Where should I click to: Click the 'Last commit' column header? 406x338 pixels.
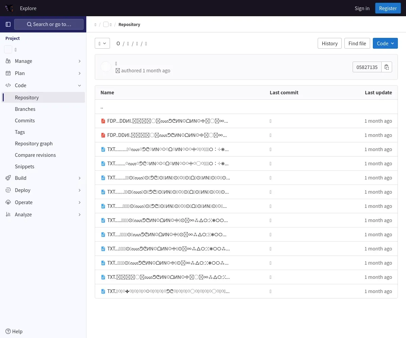pyautogui.click(x=284, y=92)
